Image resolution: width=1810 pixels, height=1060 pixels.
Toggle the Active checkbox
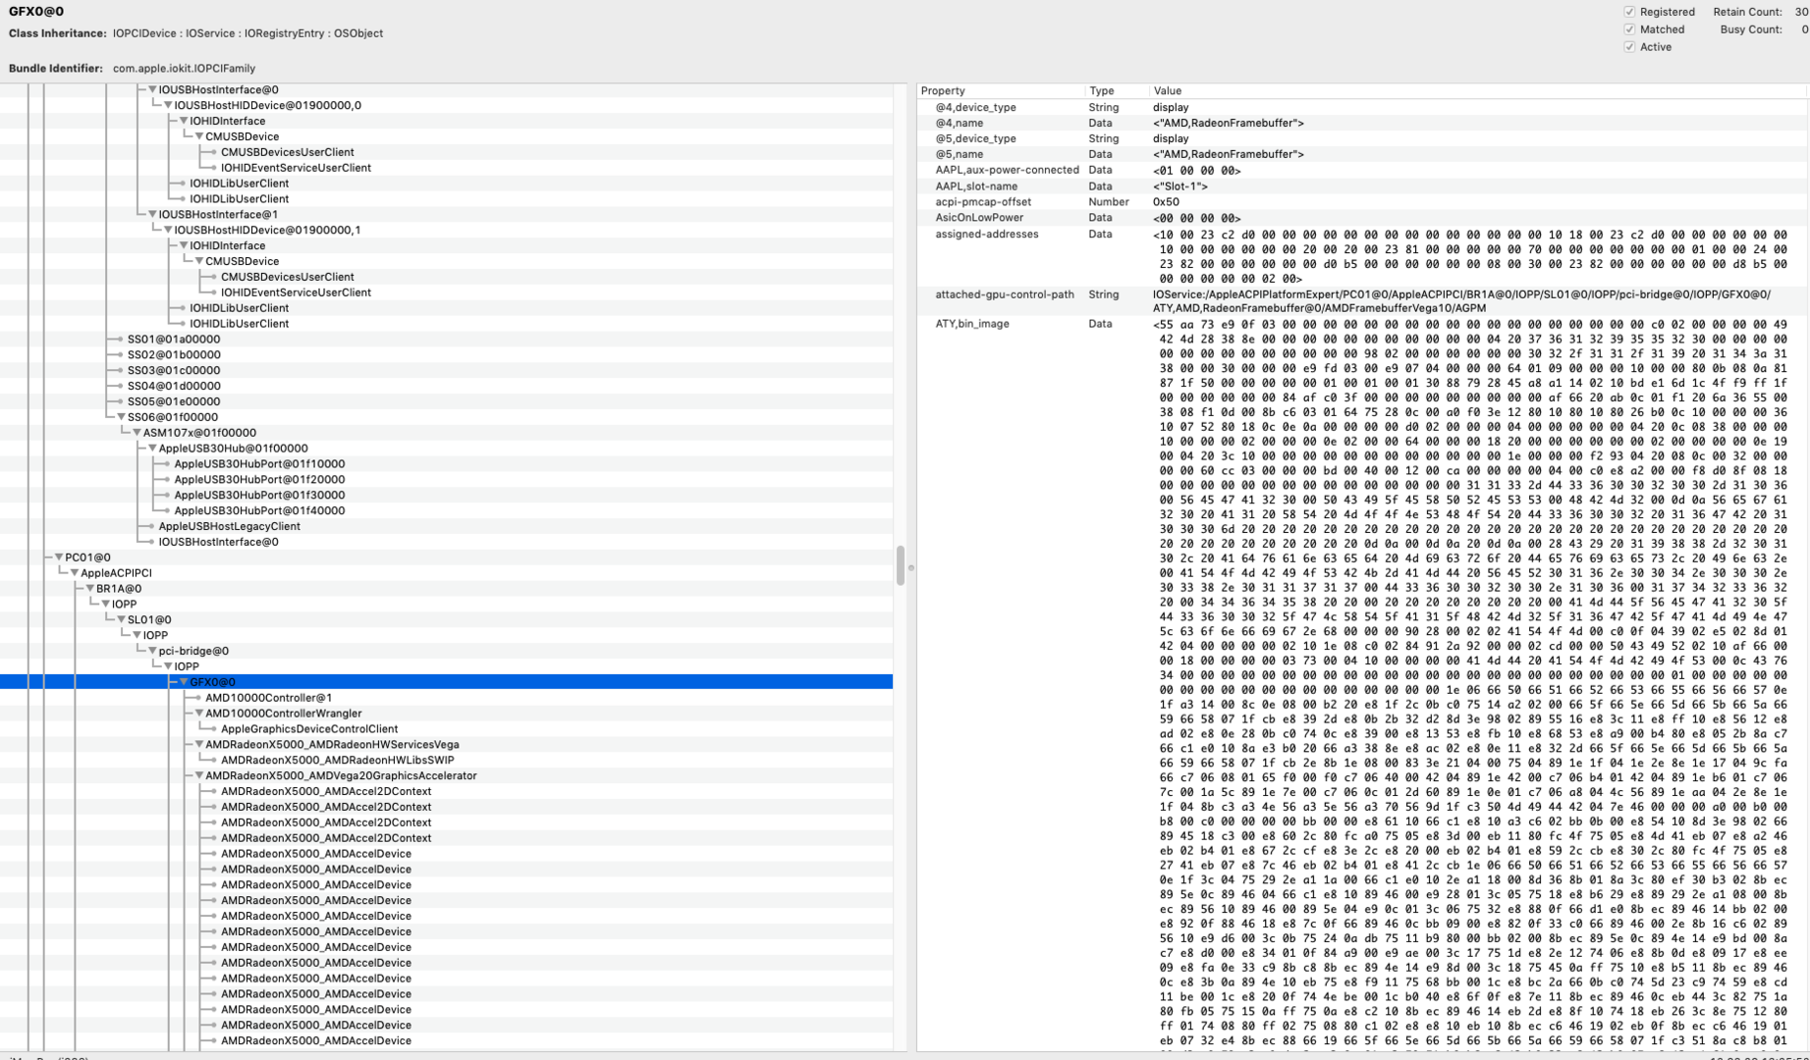1629,47
